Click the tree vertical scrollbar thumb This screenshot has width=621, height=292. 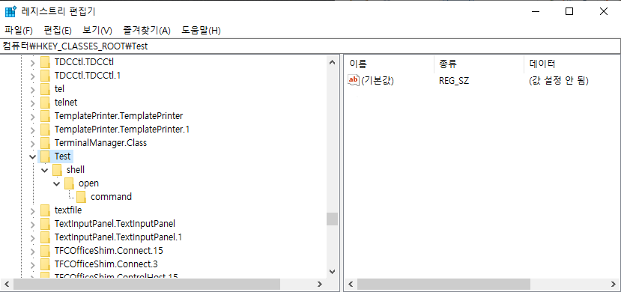point(333,219)
